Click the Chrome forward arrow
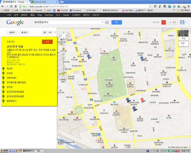The height and width of the screenshot is (153, 191). (7, 6)
